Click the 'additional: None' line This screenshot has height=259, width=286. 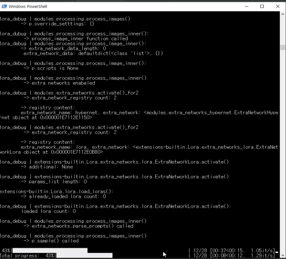pos(47,167)
